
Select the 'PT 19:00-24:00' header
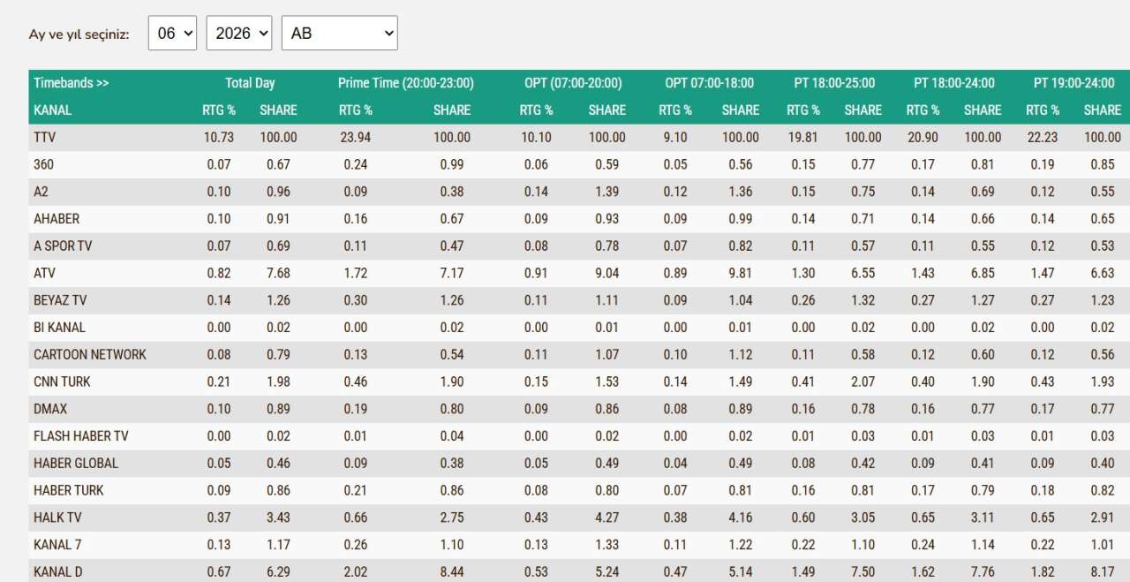pyautogui.click(x=1074, y=83)
